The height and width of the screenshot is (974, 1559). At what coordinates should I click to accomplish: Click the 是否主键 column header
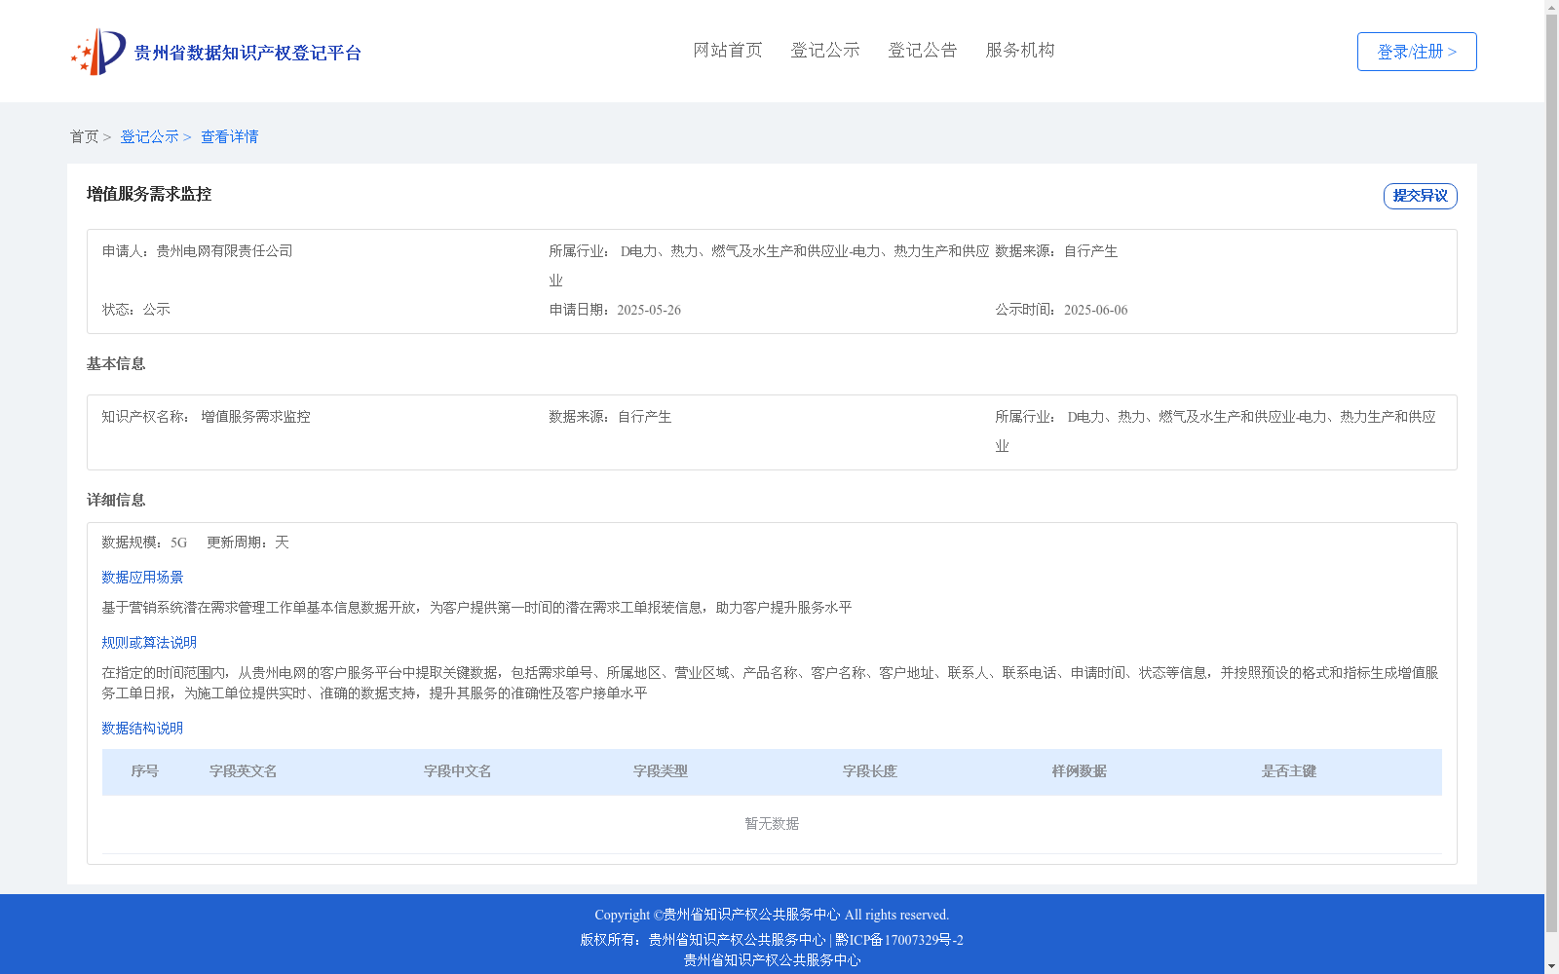click(x=1288, y=771)
